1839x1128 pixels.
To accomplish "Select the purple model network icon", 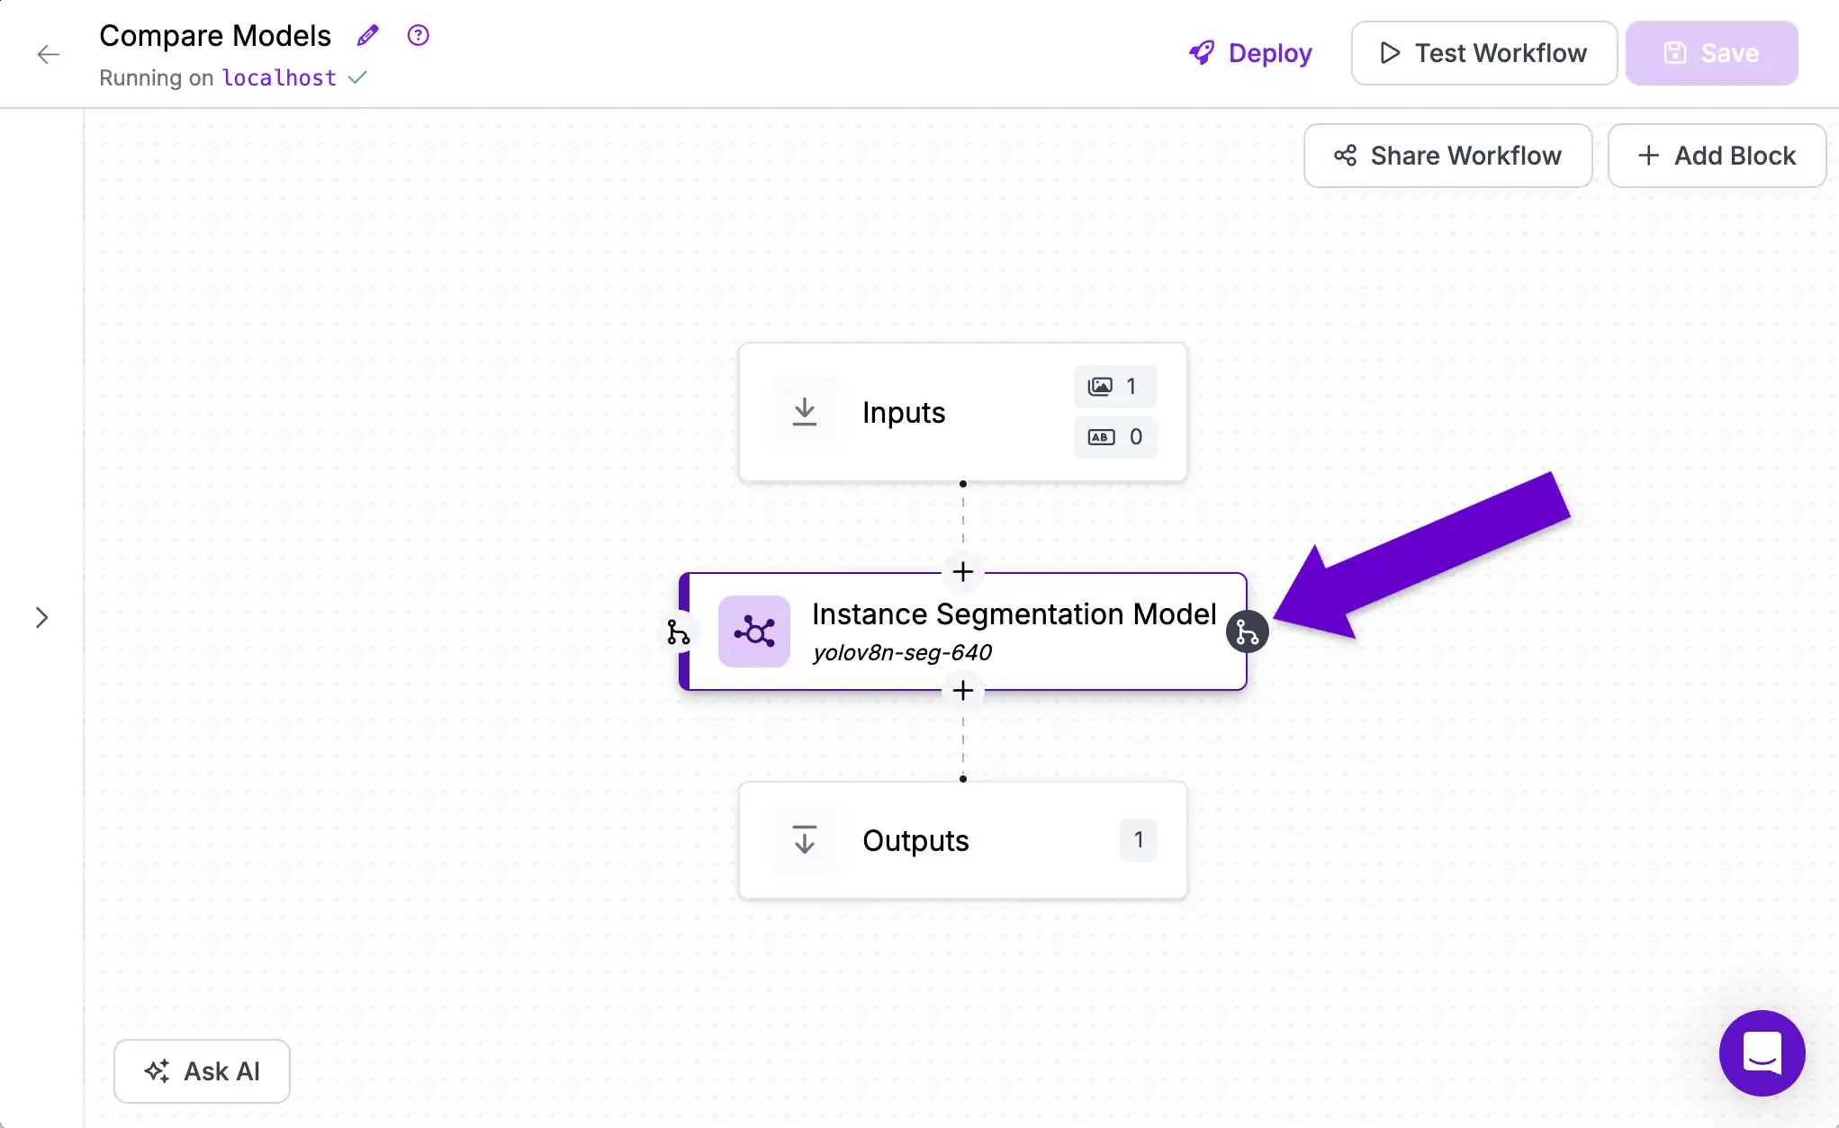I will (754, 631).
